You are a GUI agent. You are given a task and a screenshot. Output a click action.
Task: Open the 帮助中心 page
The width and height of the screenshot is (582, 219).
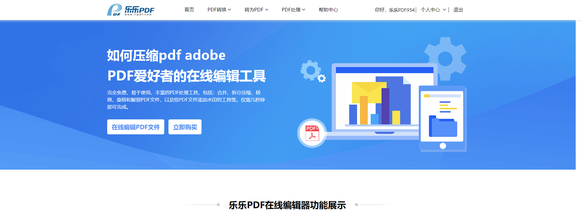(328, 10)
